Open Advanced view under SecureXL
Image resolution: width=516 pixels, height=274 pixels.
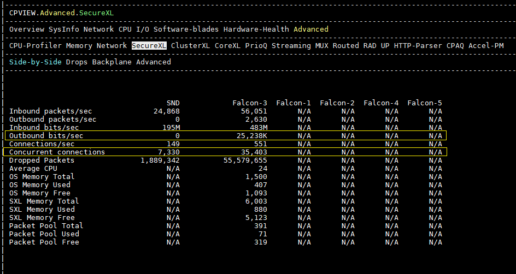click(x=154, y=62)
